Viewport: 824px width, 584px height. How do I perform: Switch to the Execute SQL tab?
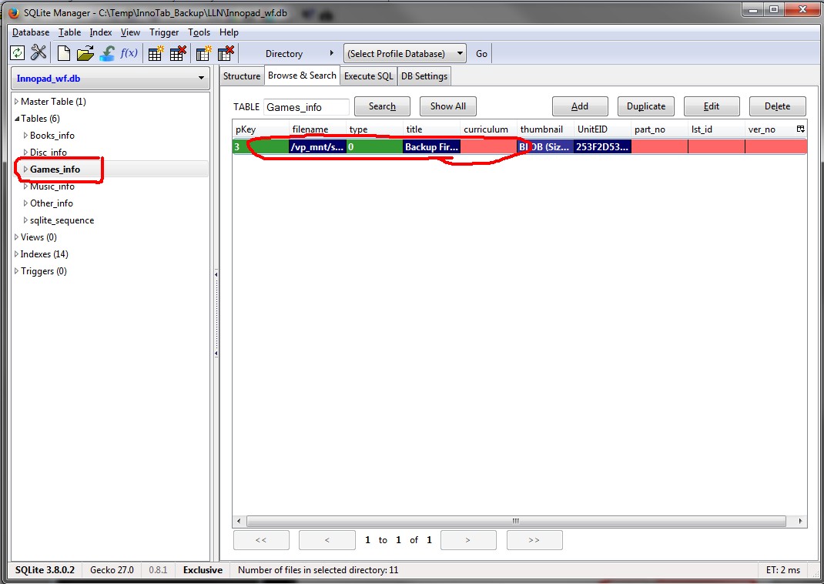point(368,76)
